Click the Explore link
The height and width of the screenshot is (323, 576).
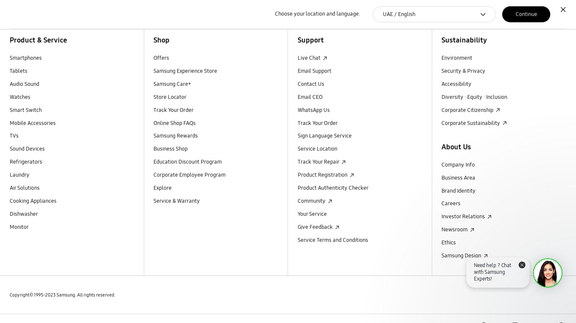click(x=162, y=188)
